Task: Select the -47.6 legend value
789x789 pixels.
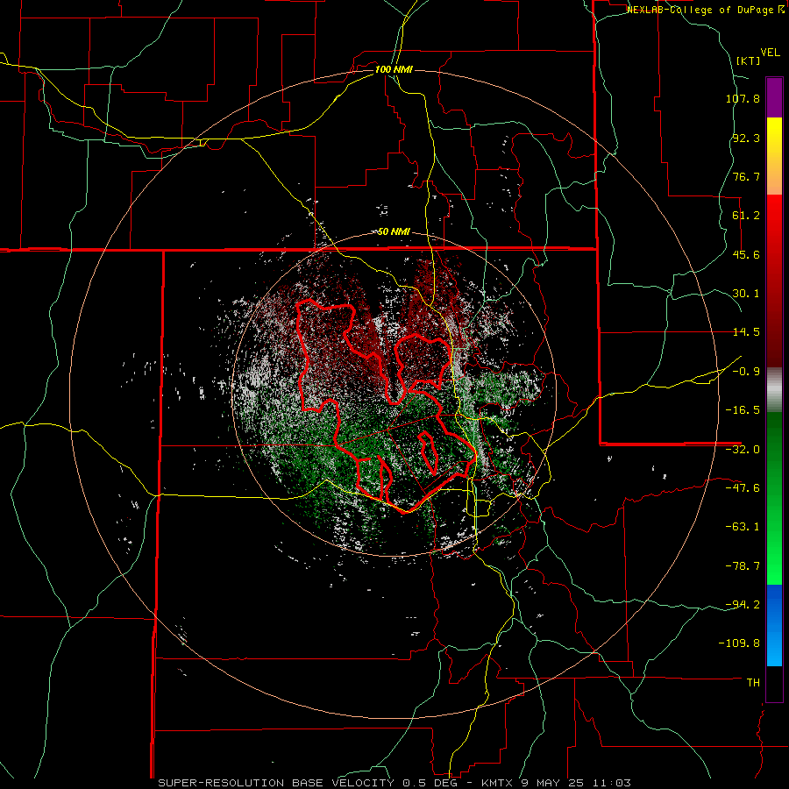Action: [x=743, y=488]
